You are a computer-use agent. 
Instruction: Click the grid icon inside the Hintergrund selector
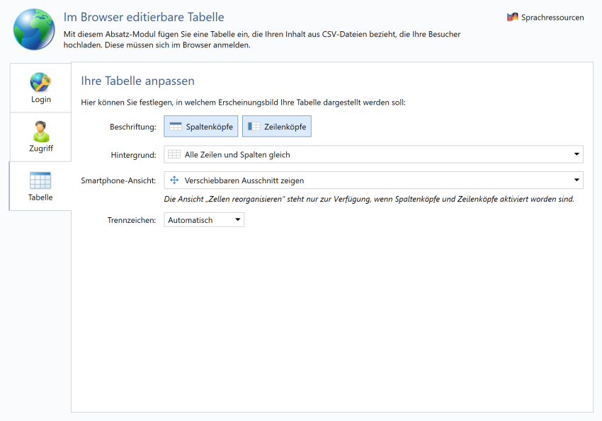[x=173, y=154]
